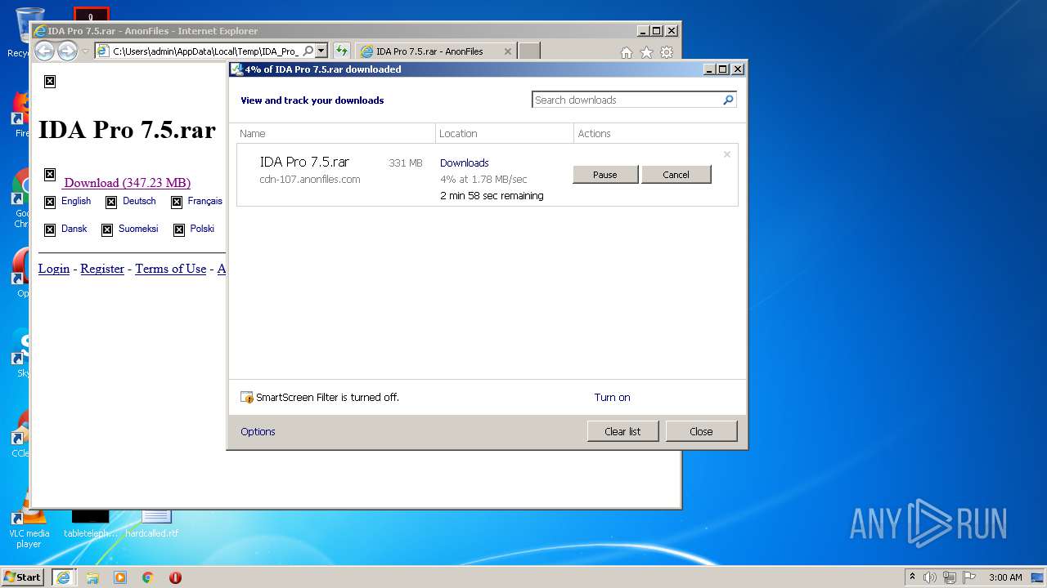Click the broken flag icon beside Deutsch

(x=111, y=202)
